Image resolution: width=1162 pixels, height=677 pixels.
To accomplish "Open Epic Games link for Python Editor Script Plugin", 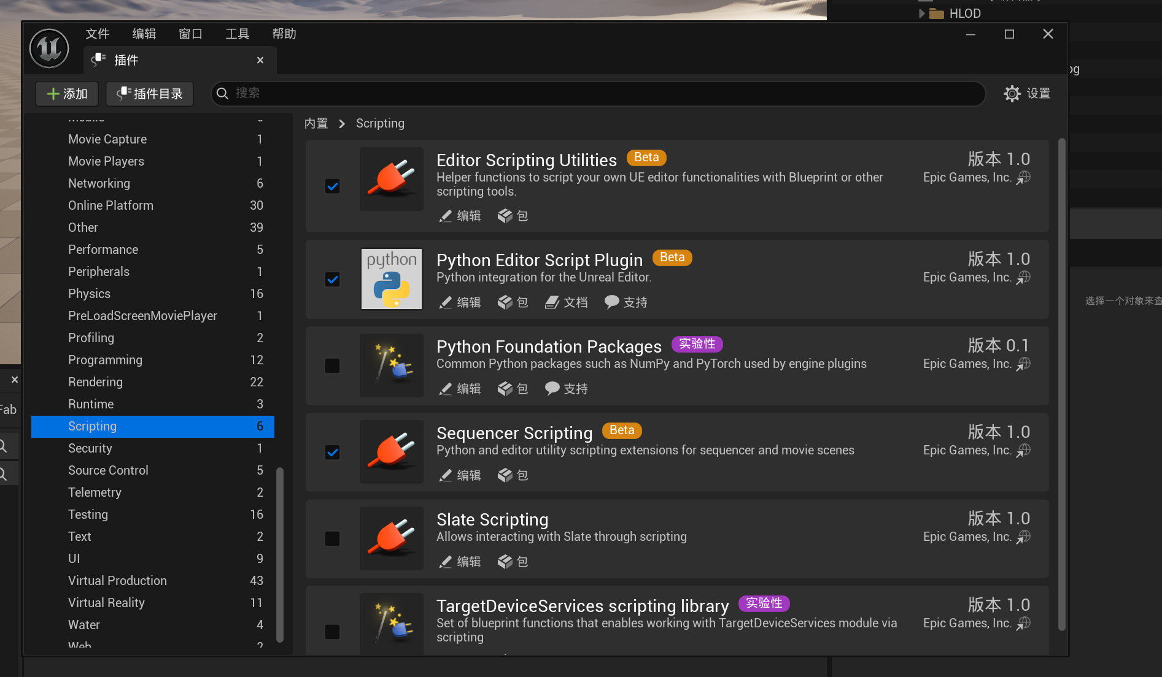I will tap(977, 277).
